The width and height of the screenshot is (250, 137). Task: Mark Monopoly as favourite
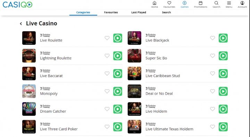107,91
